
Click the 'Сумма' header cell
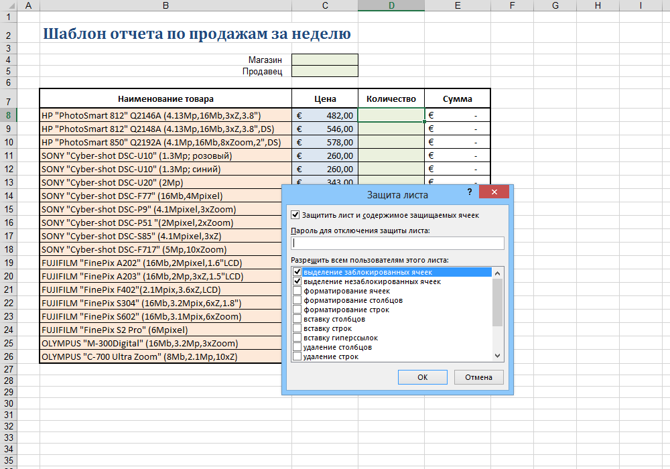click(x=458, y=98)
